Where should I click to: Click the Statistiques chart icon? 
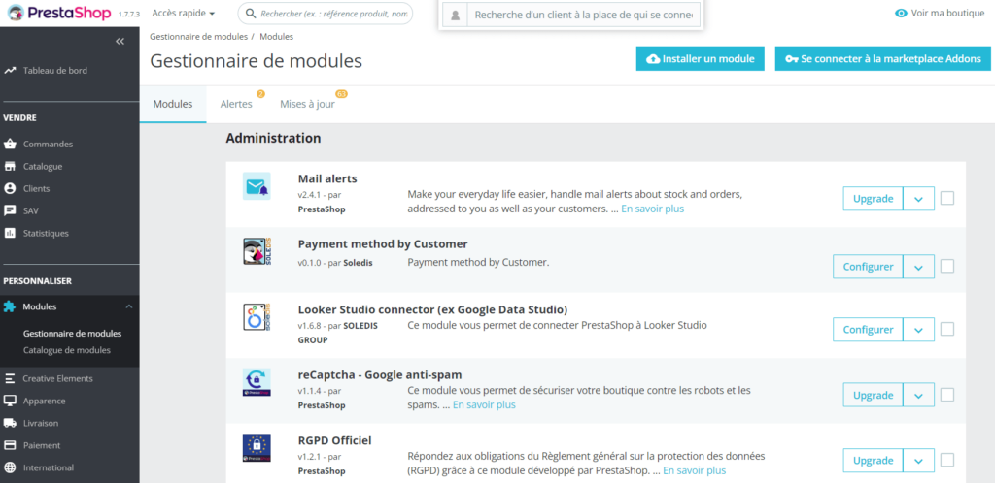tap(10, 233)
